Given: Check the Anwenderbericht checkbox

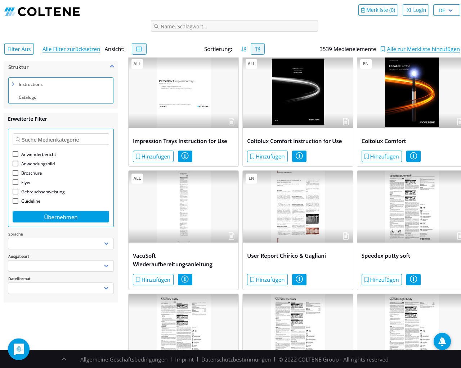Looking at the screenshot, I should pyautogui.click(x=15, y=154).
